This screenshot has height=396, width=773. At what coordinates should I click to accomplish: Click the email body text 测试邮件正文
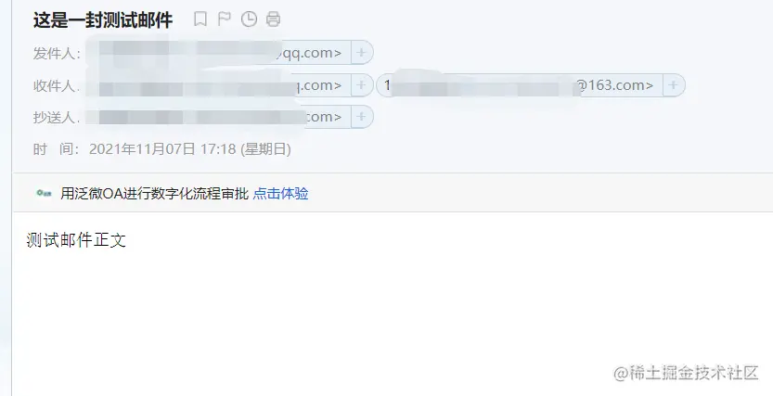[x=76, y=240]
